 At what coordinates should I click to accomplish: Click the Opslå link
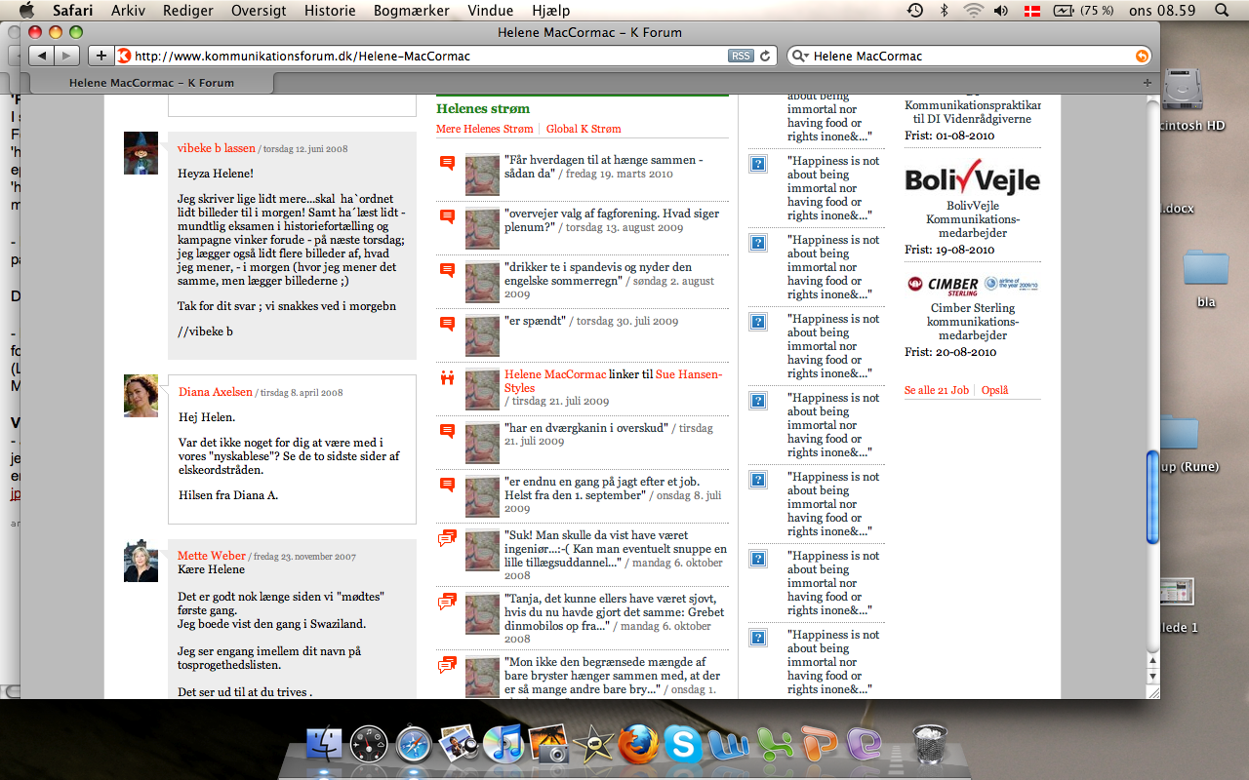994,390
